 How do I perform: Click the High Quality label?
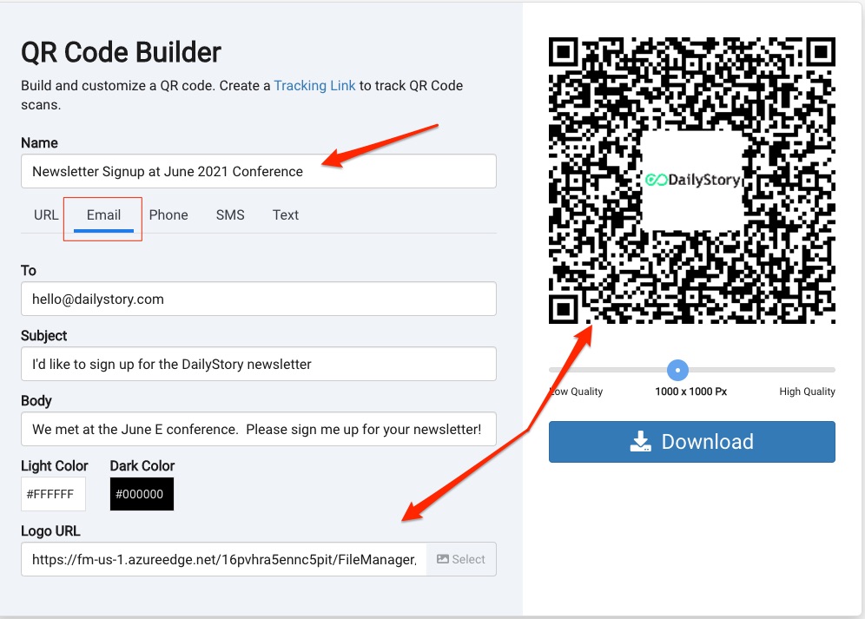tap(807, 392)
